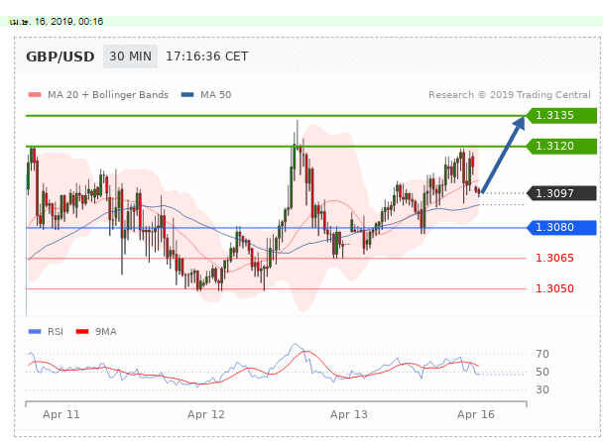Click the 1.3097 current price label
Viewport: 603px width, 441px height.
tap(561, 193)
